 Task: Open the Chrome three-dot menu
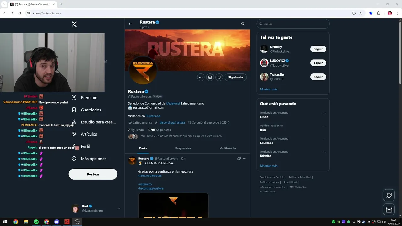[x=398, y=13]
